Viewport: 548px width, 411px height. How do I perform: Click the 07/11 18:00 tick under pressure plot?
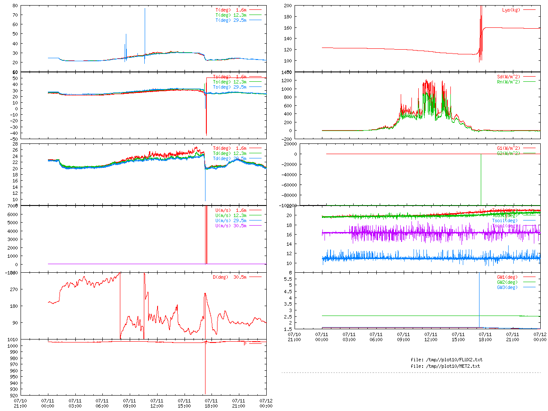click(x=211, y=403)
